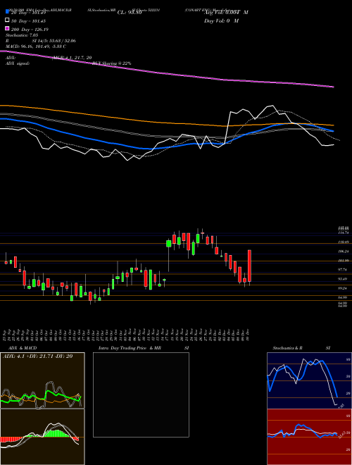Select the '200 Day = 126.19' legend text
352x465 pixels.
pos(30,29)
